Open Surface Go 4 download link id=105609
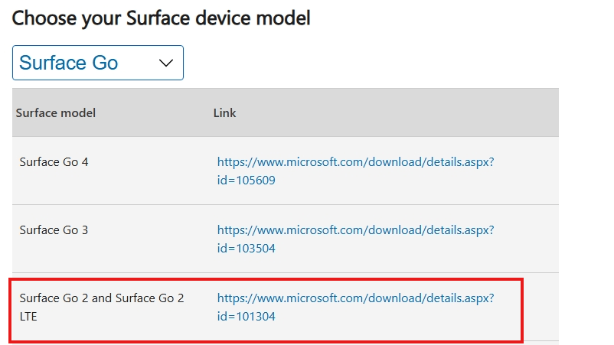 point(355,171)
